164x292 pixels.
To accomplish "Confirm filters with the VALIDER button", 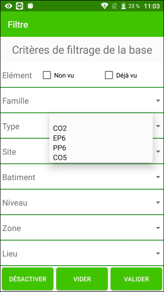I will coord(136,279).
